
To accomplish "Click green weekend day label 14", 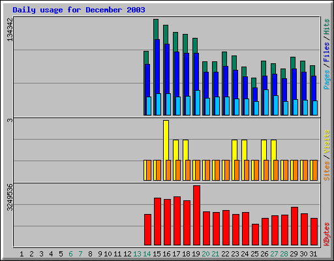I will tap(147, 254).
